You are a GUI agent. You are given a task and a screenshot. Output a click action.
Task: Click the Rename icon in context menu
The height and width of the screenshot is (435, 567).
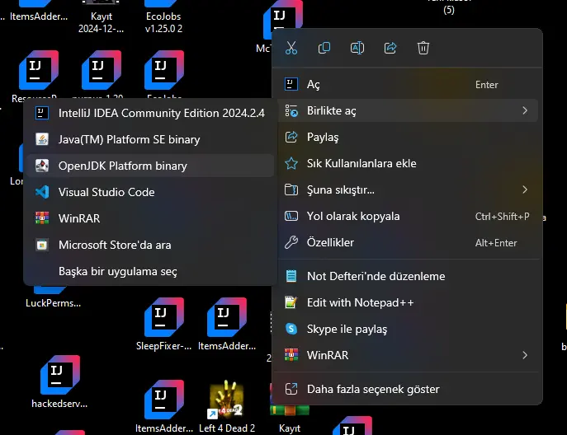pos(357,48)
